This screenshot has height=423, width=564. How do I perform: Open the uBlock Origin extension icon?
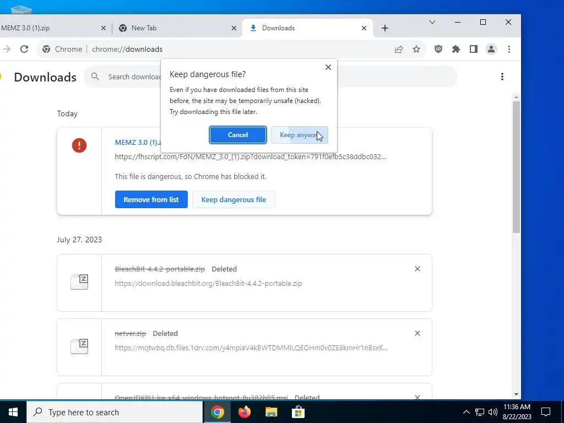(438, 49)
